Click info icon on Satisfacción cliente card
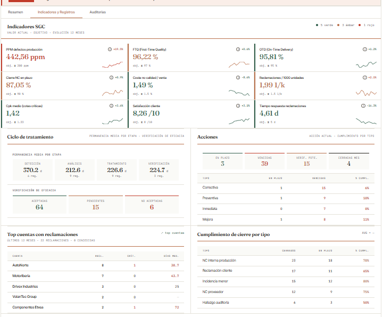The height and width of the screenshot is (317, 383). click(238, 105)
